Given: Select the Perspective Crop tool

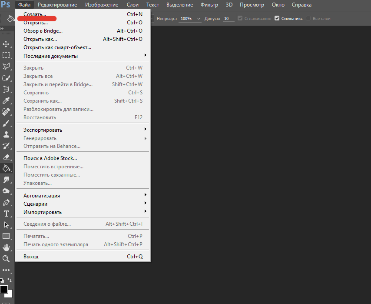Looking at the screenshot, I should [6, 89].
